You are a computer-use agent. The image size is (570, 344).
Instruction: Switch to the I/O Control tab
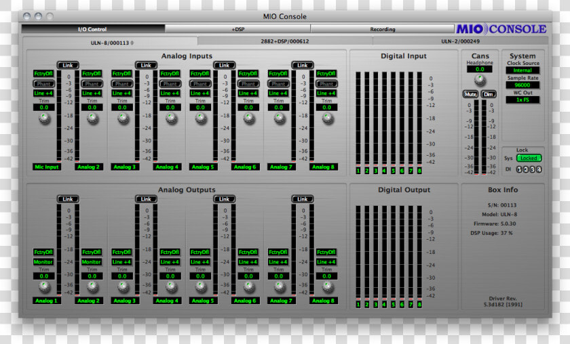point(93,29)
